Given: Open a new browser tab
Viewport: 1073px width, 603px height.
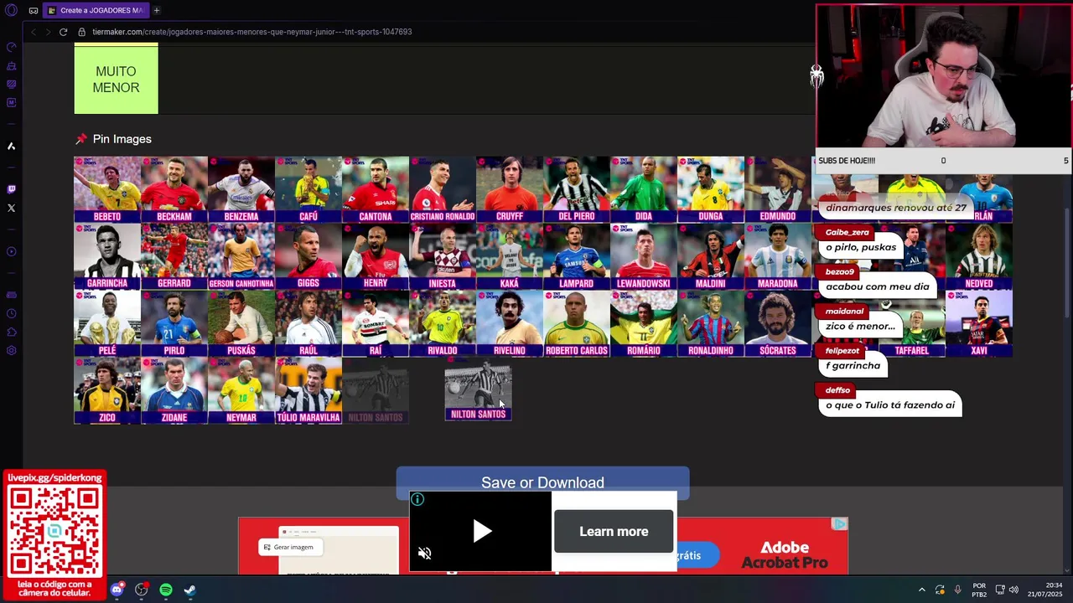Looking at the screenshot, I should pyautogui.click(x=156, y=10).
